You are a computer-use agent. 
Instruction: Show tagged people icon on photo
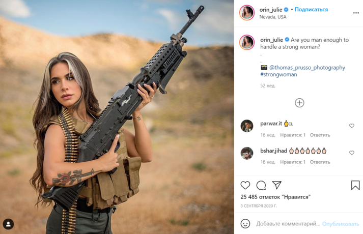coord(8,224)
